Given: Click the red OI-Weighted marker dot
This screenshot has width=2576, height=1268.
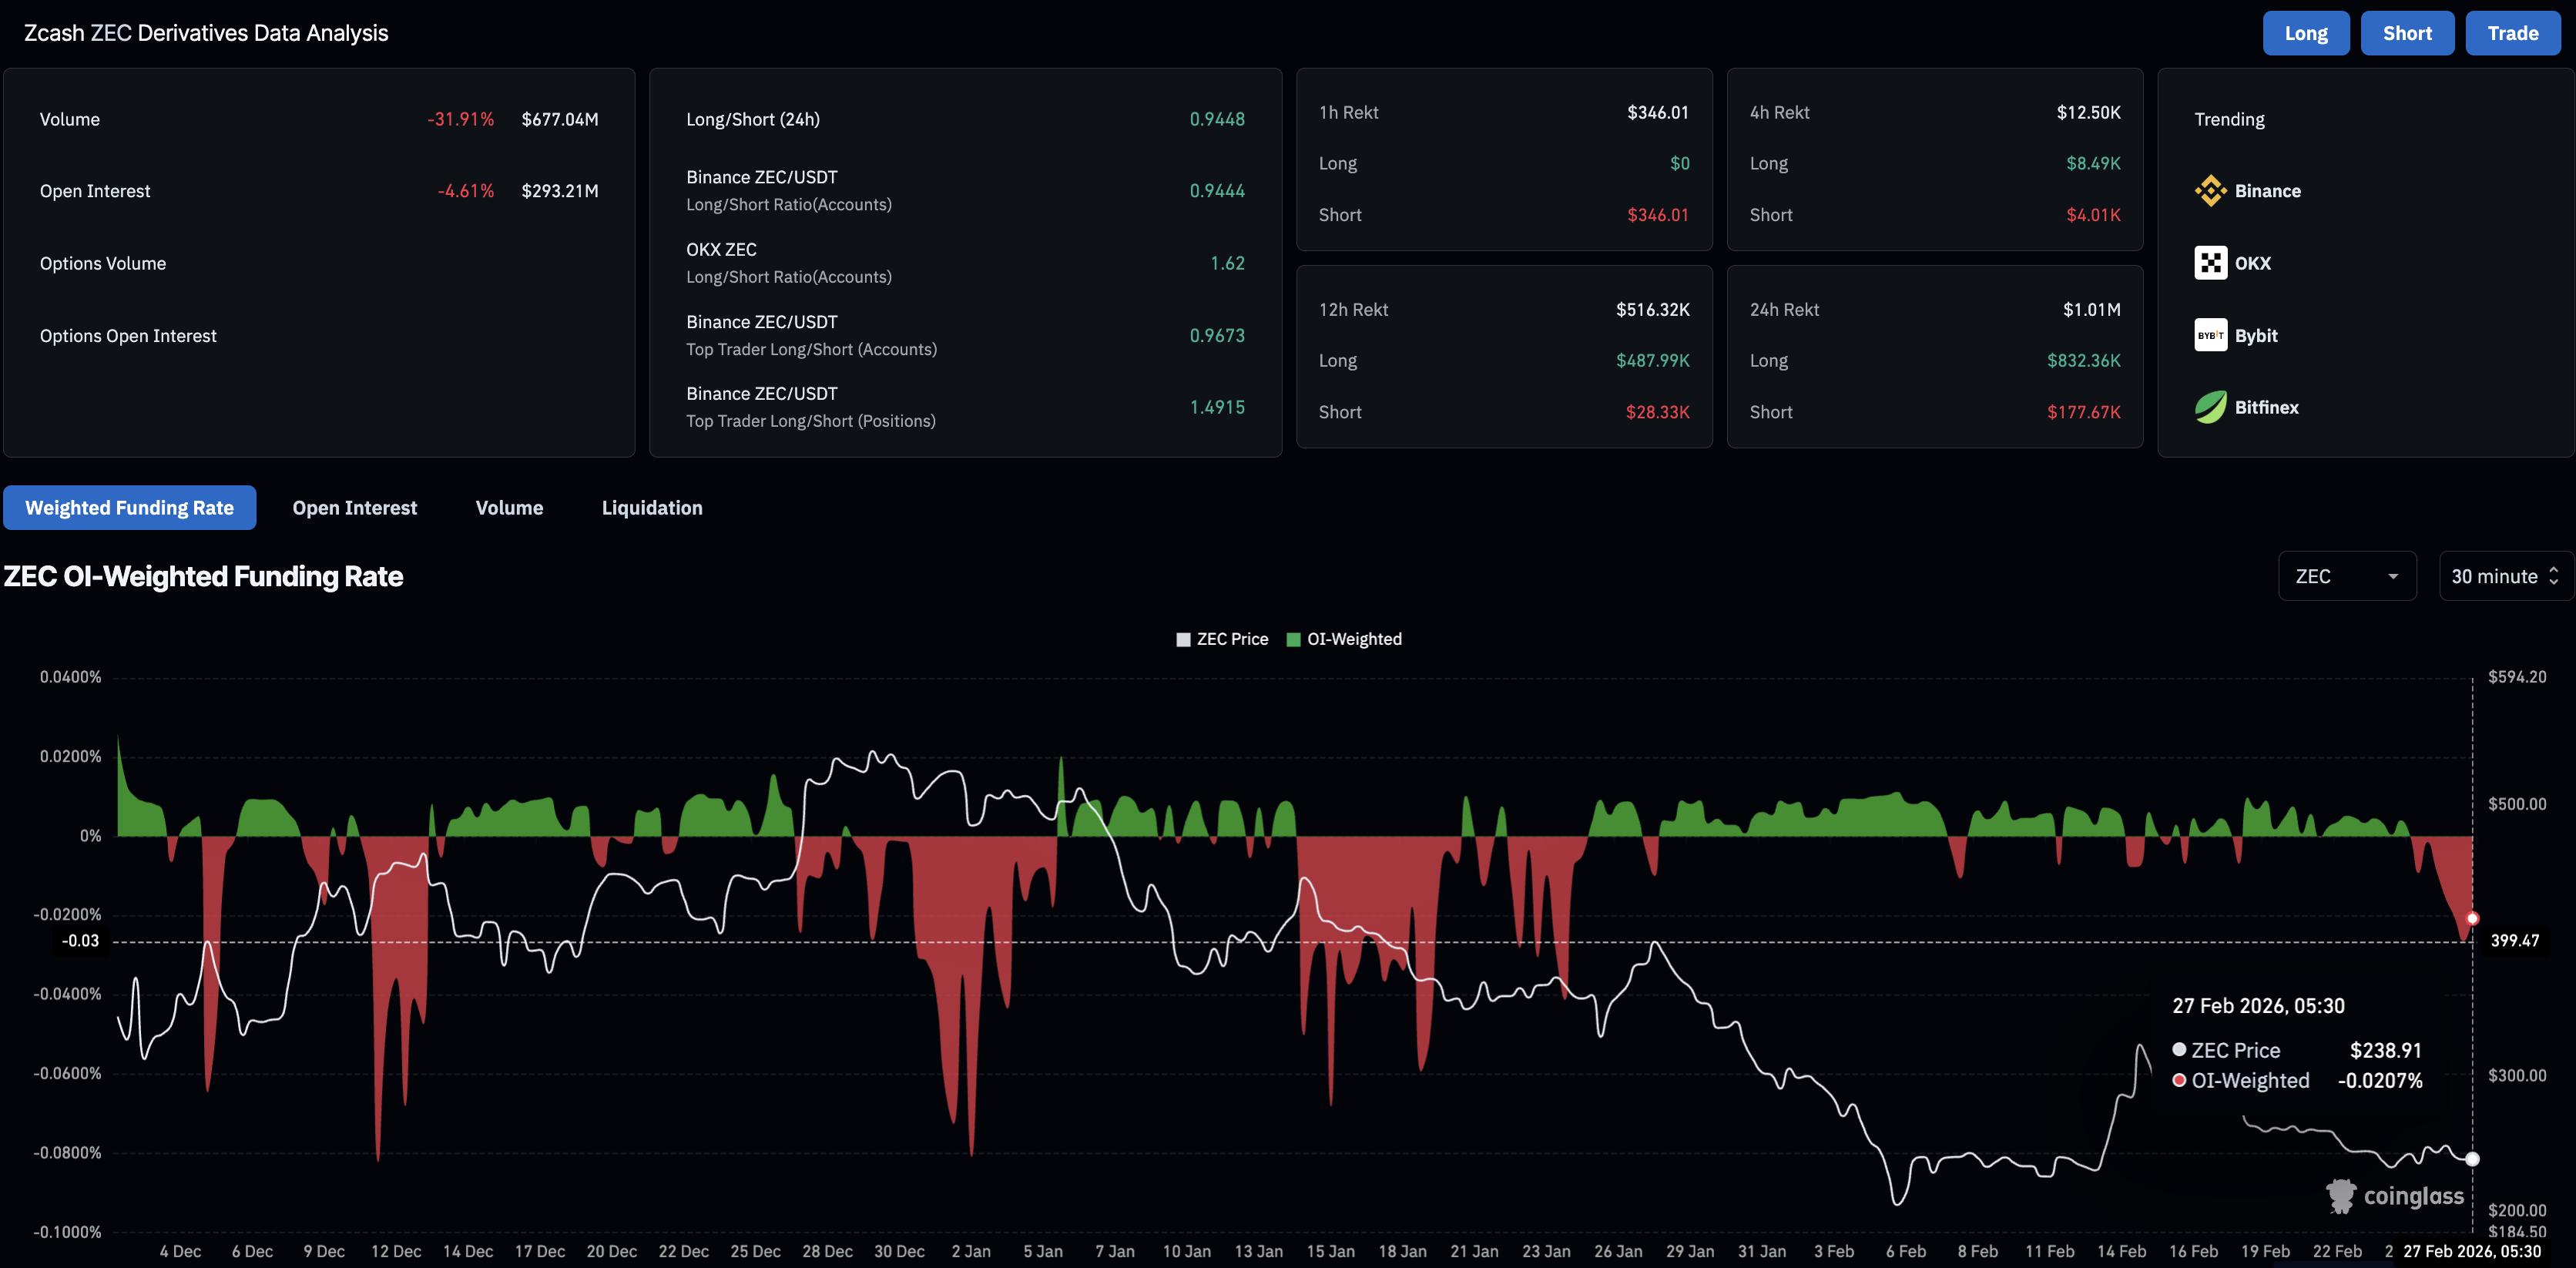Looking at the screenshot, I should pyautogui.click(x=2472, y=918).
